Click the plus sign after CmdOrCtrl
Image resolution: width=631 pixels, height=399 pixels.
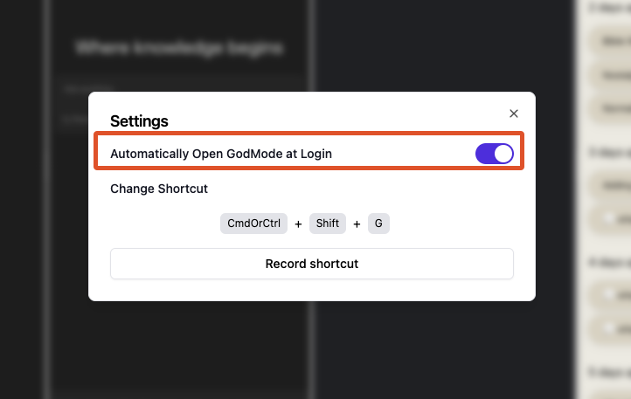[298, 224]
